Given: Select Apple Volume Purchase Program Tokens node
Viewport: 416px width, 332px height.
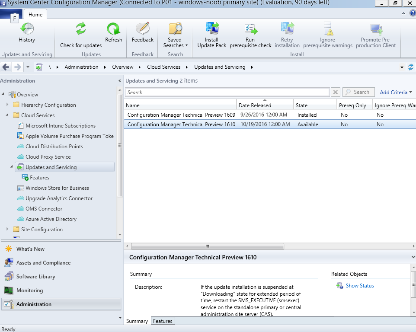Looking at the screenshot, I should tap(65, 136).
